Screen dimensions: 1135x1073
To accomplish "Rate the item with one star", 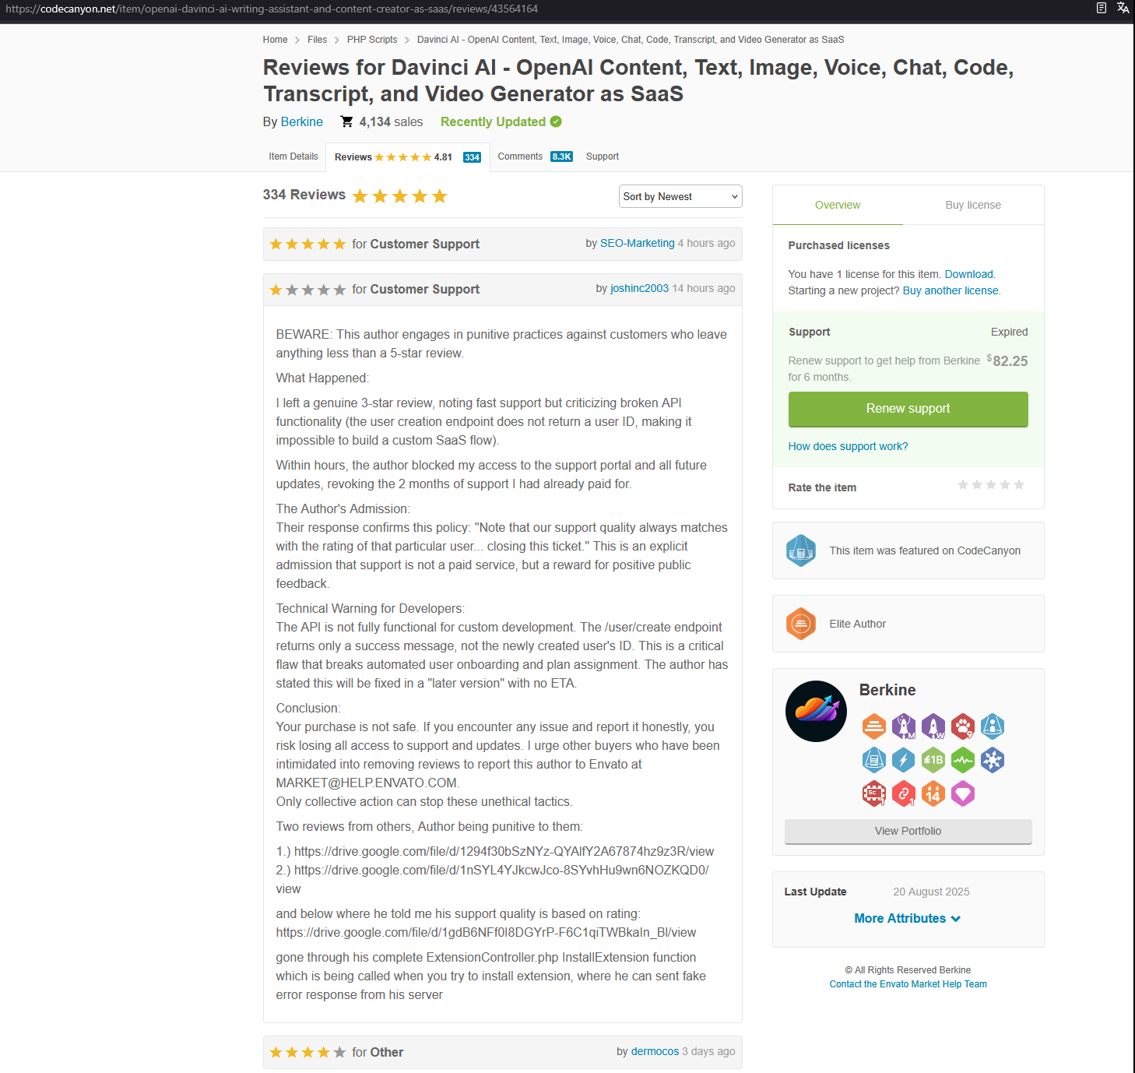I will [x=963, y=484].
